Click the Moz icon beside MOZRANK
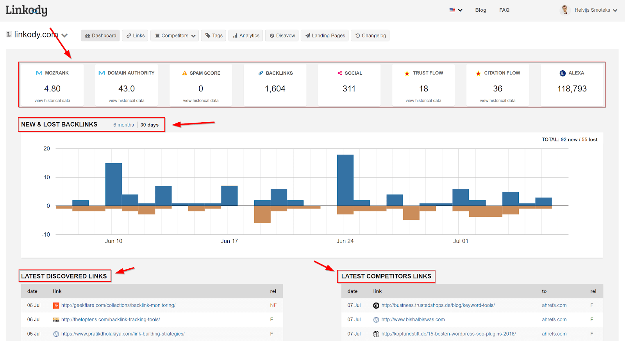 [39, 73]
